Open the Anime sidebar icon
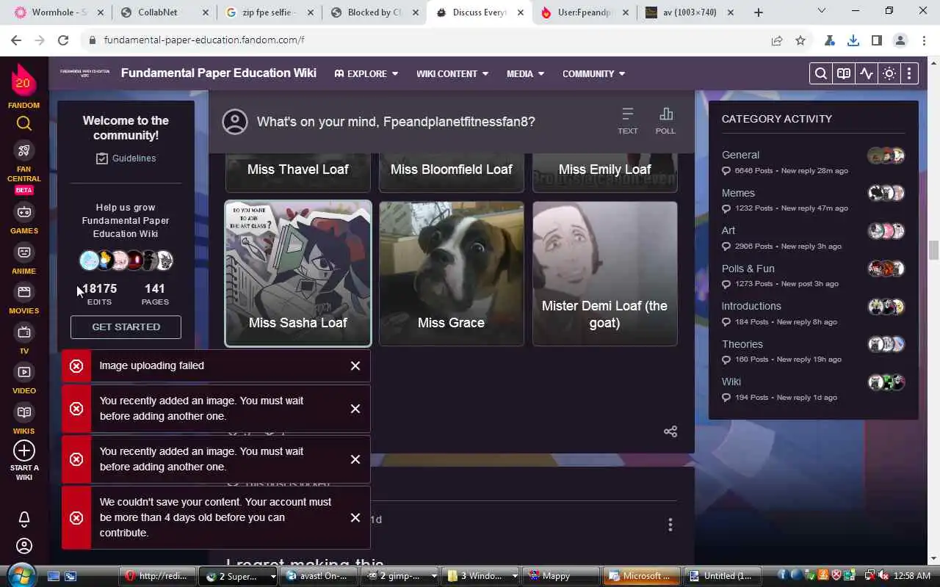Image resolution: width=940 pixels, height=587 pixels. 24,252
